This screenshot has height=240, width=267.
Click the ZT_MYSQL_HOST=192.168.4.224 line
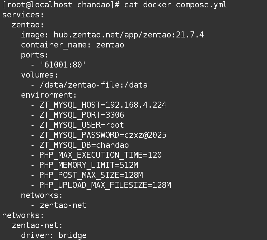click(103, 105)
